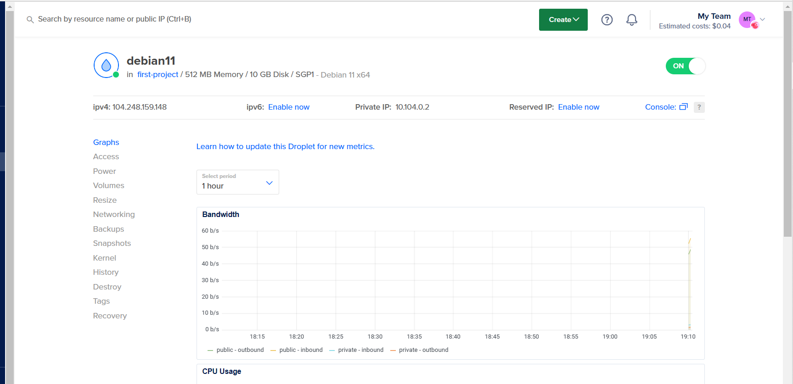Open the notifications bell
The width and height of the screenshot is (793, 384).
coord(632,20)
